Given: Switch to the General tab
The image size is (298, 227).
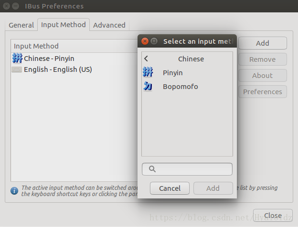Looking at the screenshot, I should 21,25.
